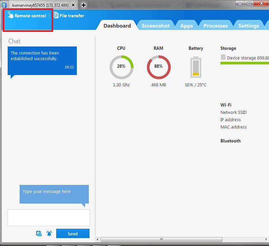
Task: Click the bell alert icon near Send
Action: (x=49, y=233)
